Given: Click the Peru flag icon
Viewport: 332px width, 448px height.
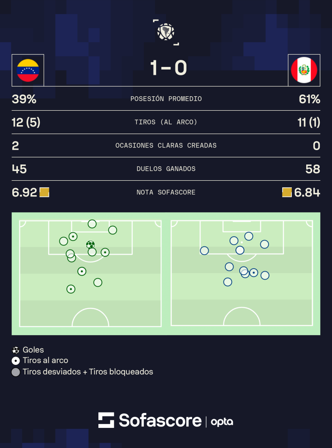Looking at the screenshot, I should [304, 70].
